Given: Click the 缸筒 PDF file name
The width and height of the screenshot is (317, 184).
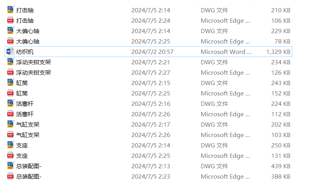Looking at the screenshot, I should (22, 94).
